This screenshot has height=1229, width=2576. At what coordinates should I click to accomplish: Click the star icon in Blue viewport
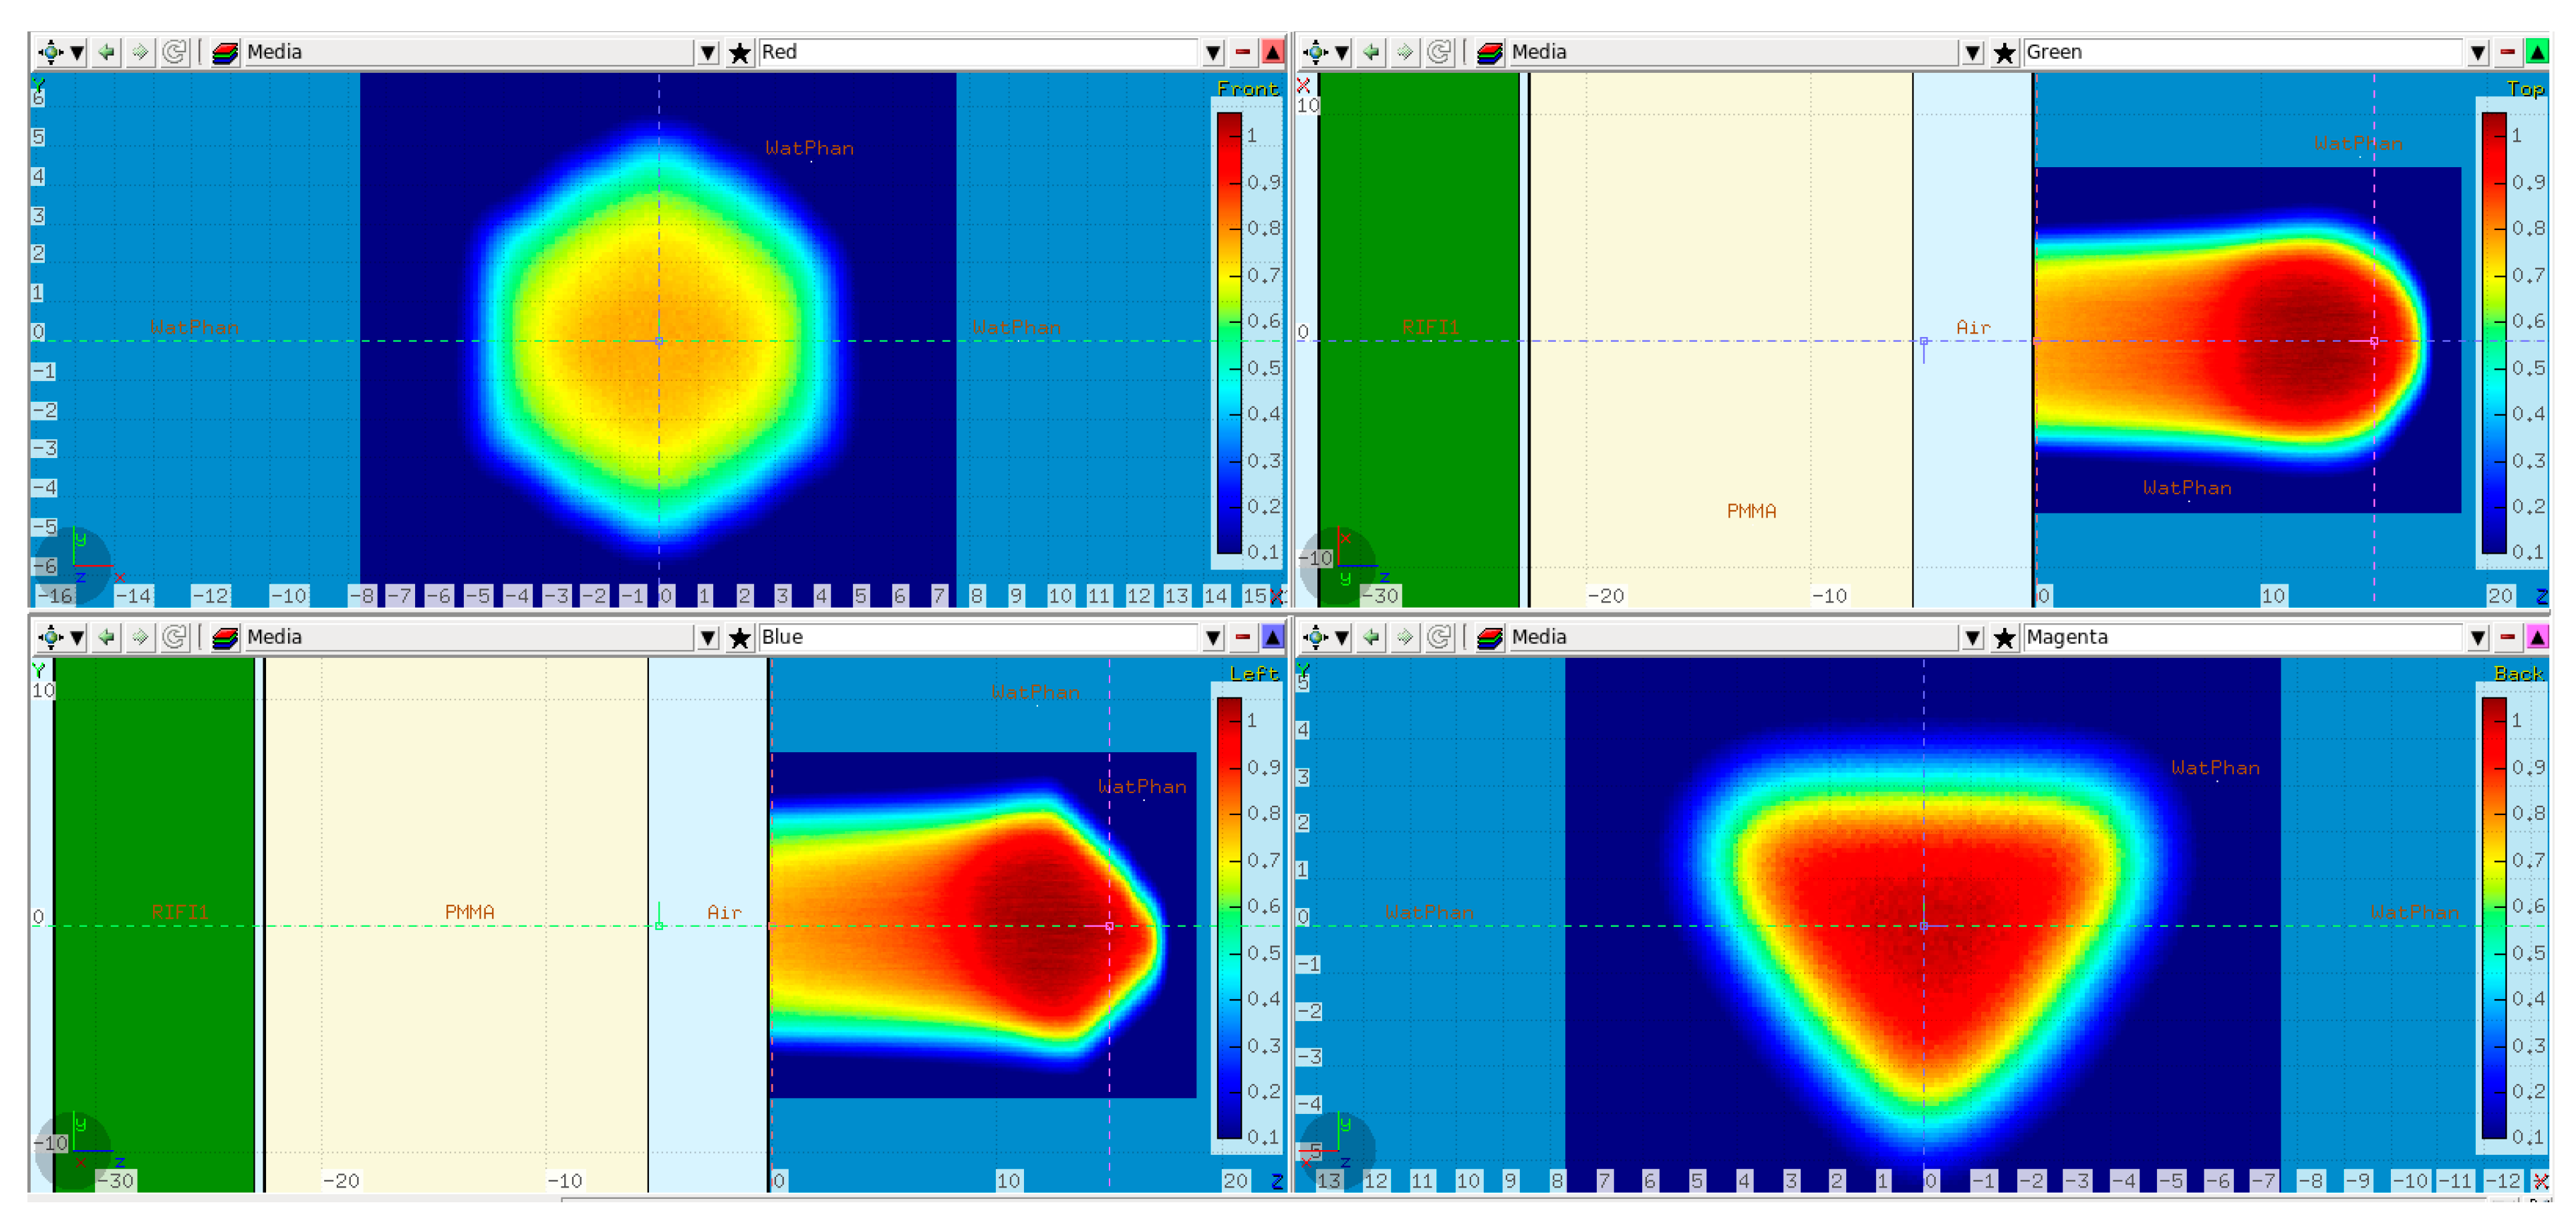coord(739,637)
